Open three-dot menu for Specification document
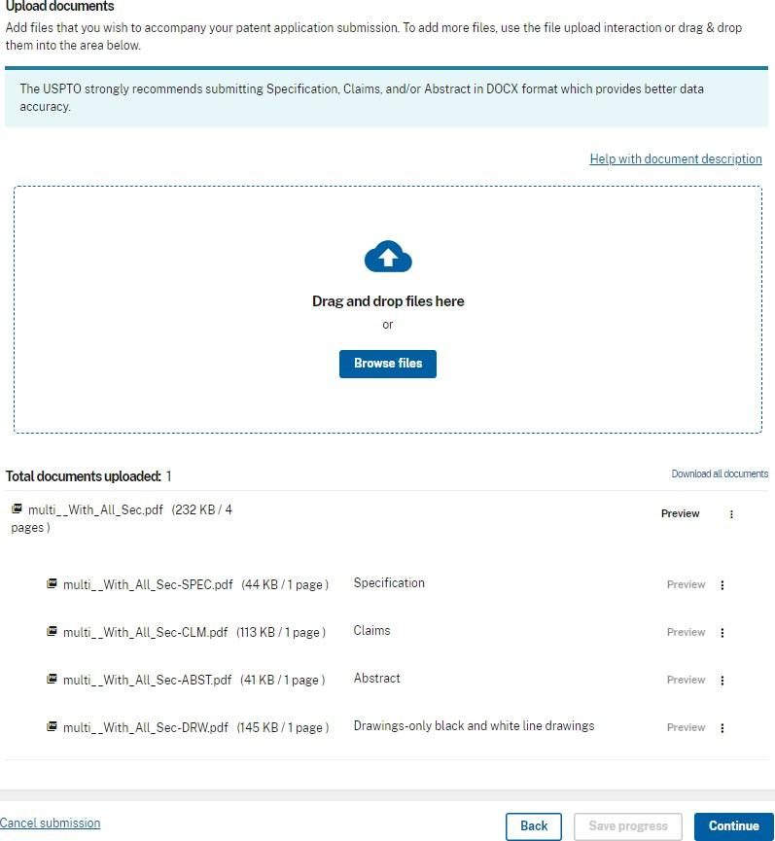 (722, 584)
